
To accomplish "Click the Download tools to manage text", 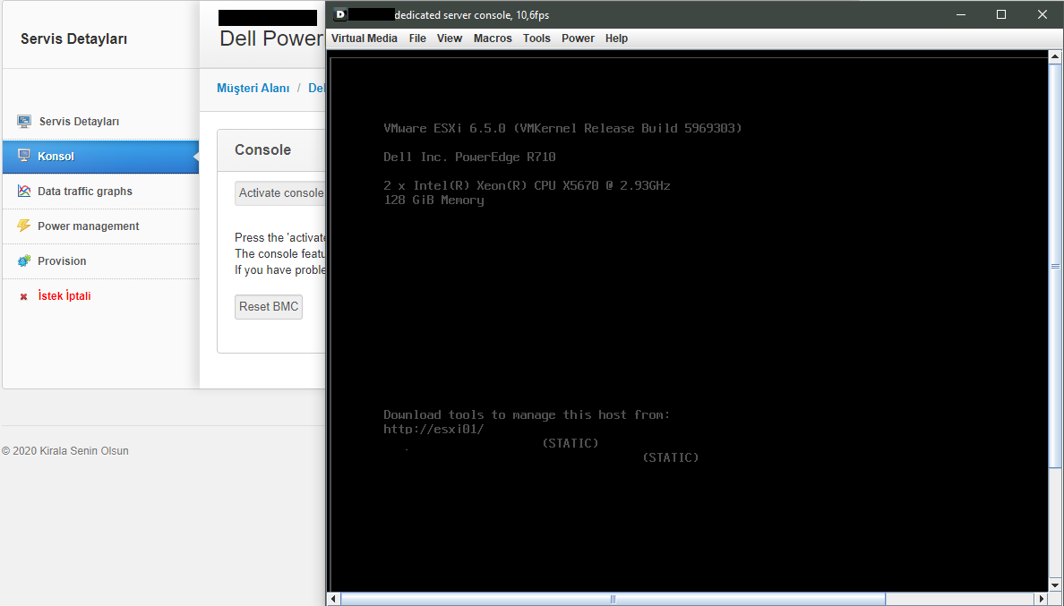I will point(527,414).
